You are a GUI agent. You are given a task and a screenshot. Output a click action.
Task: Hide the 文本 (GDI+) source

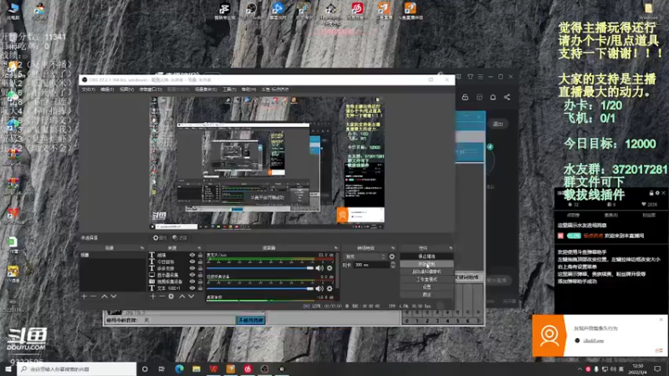coord(192,288)
